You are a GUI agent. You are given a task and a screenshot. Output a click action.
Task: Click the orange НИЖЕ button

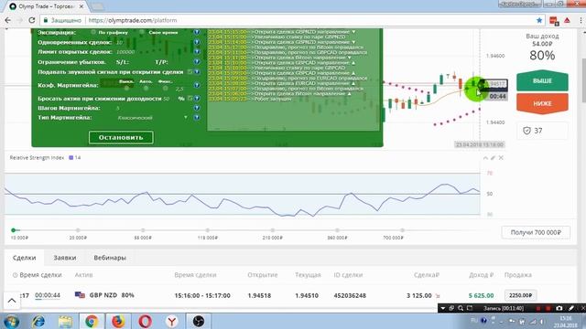(542, 103)
